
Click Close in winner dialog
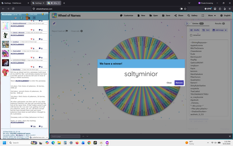coord(169,83)
